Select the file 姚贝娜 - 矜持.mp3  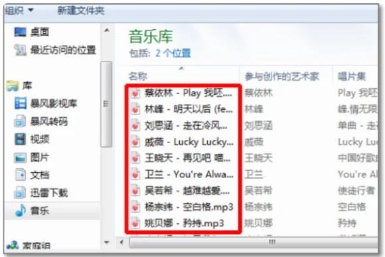pos(185,223)
